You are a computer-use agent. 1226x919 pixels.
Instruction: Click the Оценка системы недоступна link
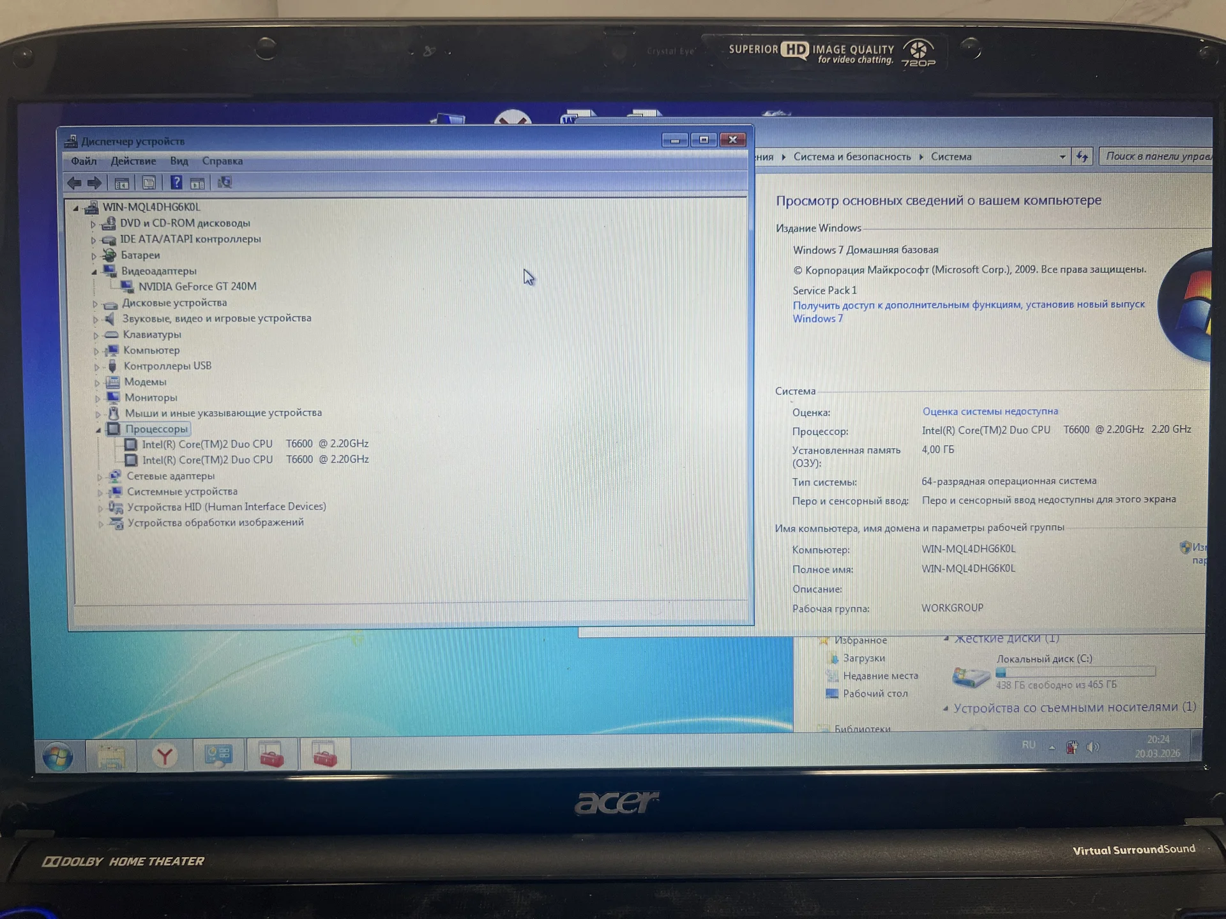[x=990, y=412]
